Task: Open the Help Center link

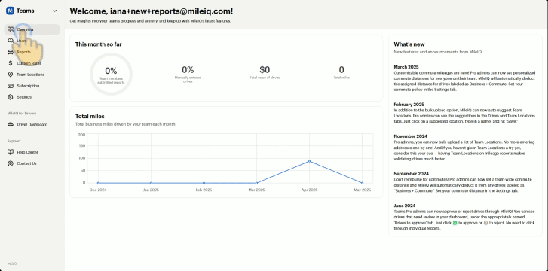Action: (32, 152)
